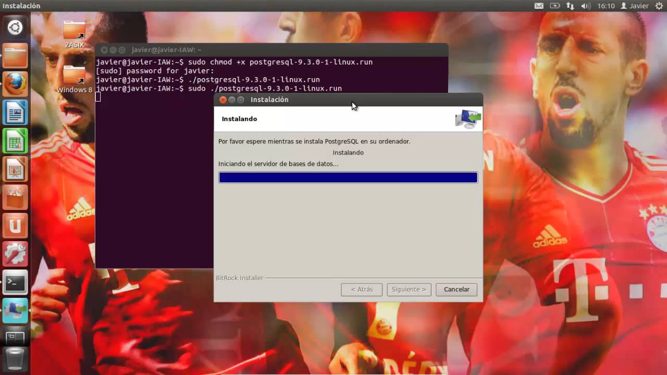This screenshot has width=667, height=375.
Task: Open the 16:10 clock calendar menu
Action: pyautogui.click(x=606, y=6)
